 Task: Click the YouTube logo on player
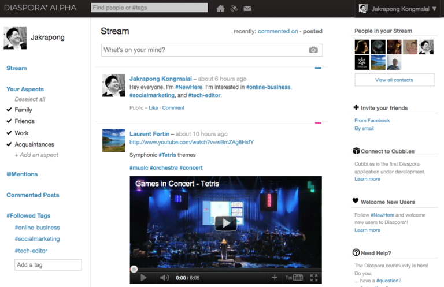(x=294, y=278)
